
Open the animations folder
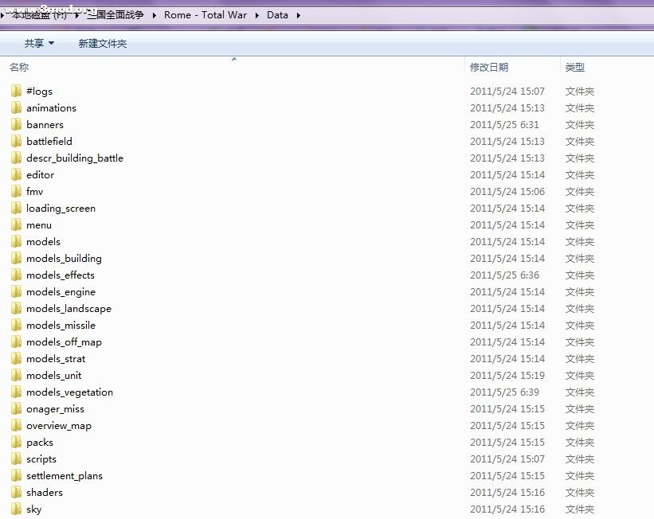tap(51, 107)
